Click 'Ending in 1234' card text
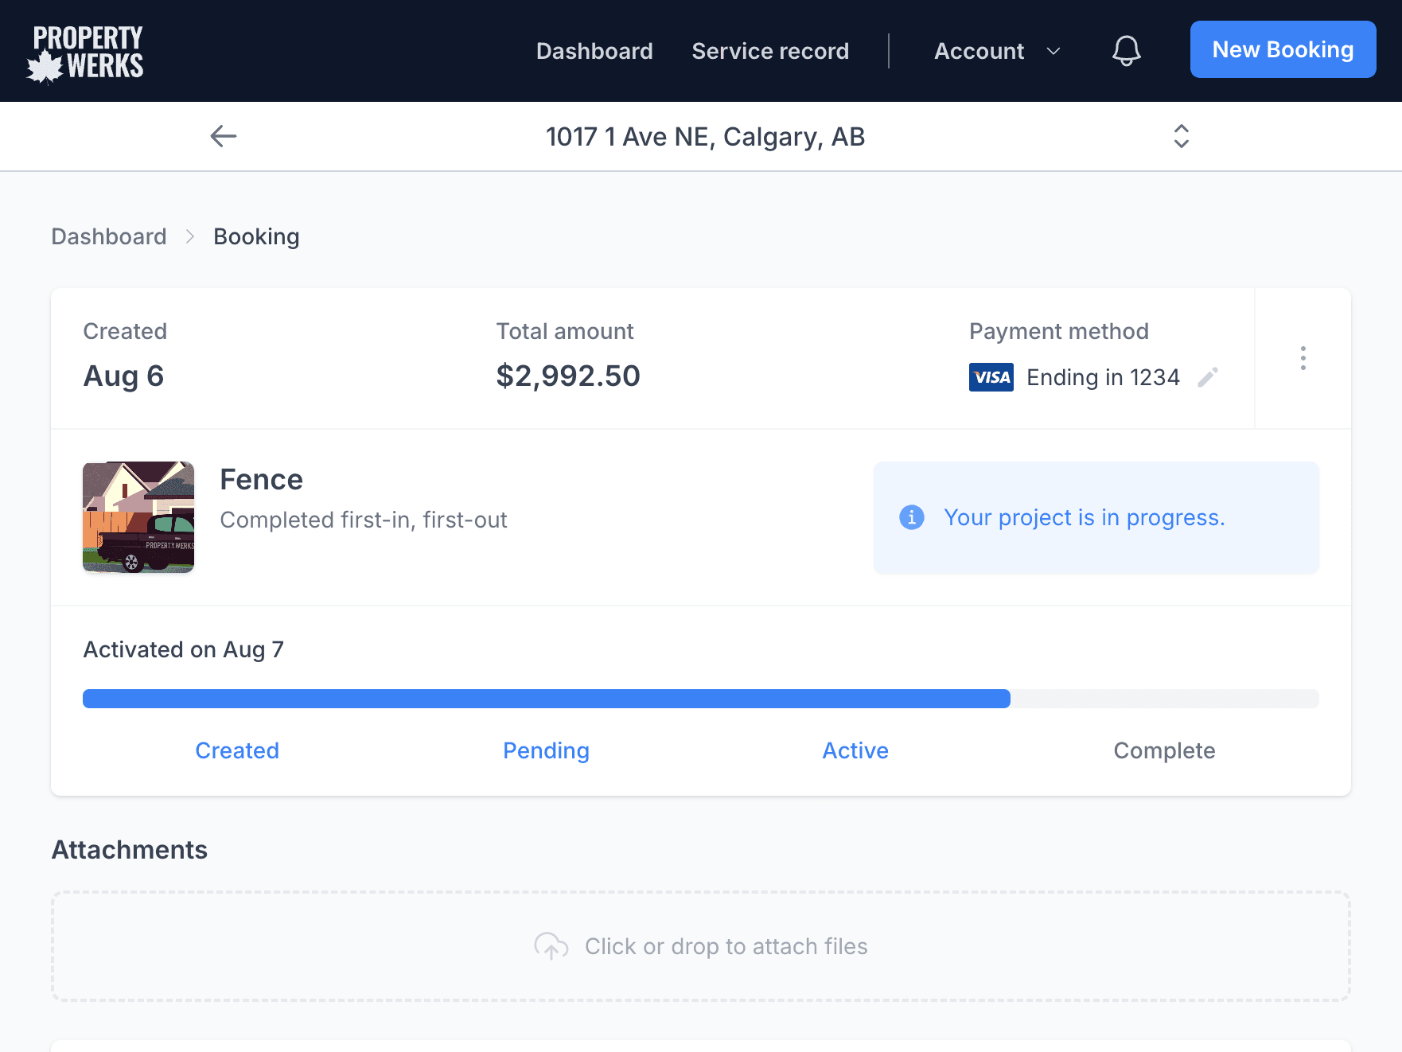The height and width of the screenshot is (1052, 1402). [x=1103, y=377]
